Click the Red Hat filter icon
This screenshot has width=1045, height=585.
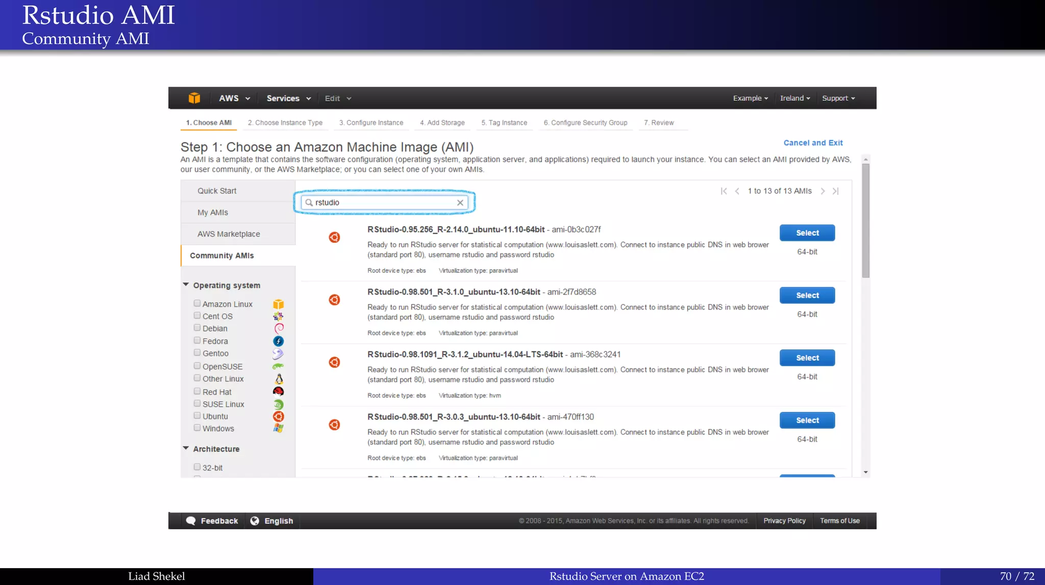pos(278,392)
